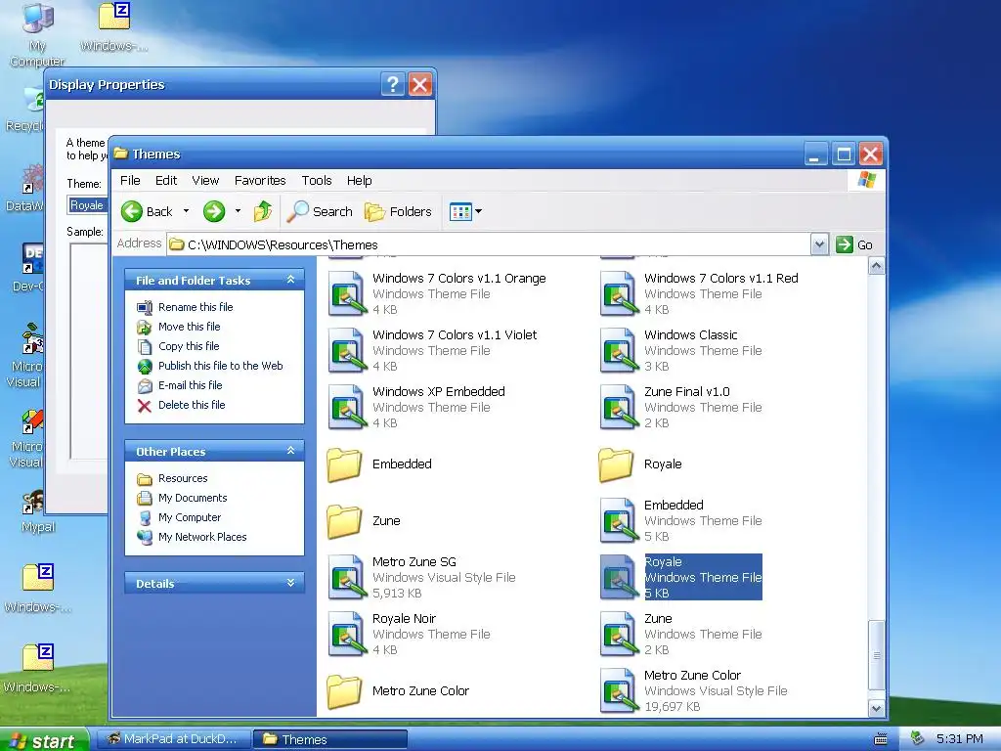Select Windows 7 Colors v1.1 Red theme icon
Viewport: 1001px width, 751px height.
click(619, 293)
